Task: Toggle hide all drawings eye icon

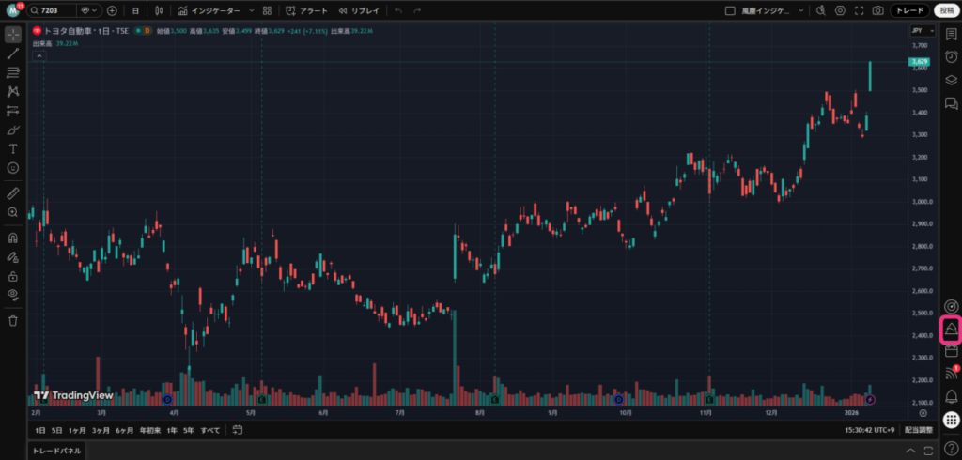Action: point(13,295)
